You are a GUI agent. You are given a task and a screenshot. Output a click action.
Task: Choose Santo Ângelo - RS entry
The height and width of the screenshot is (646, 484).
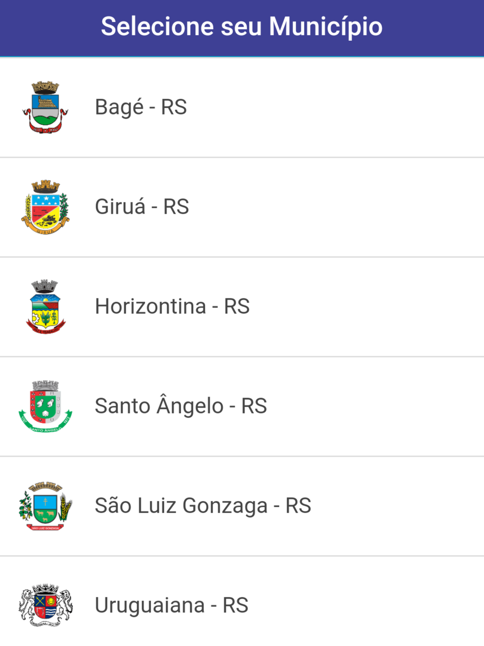181,406
